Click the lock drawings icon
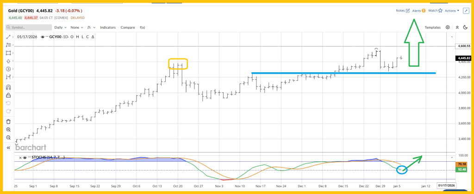The width and height of the screenshot is (474, 194). tap(8, 95)
